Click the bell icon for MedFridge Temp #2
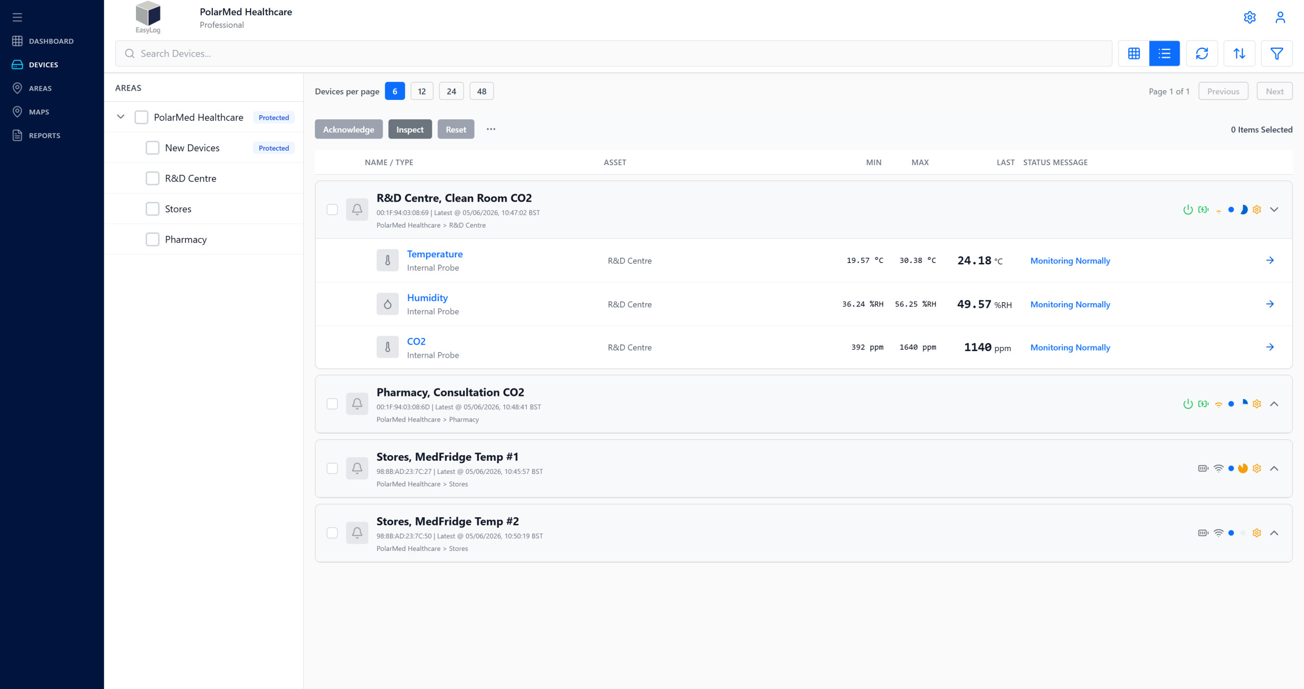This screenshot has width=1304, height=689. coord(357,533)
